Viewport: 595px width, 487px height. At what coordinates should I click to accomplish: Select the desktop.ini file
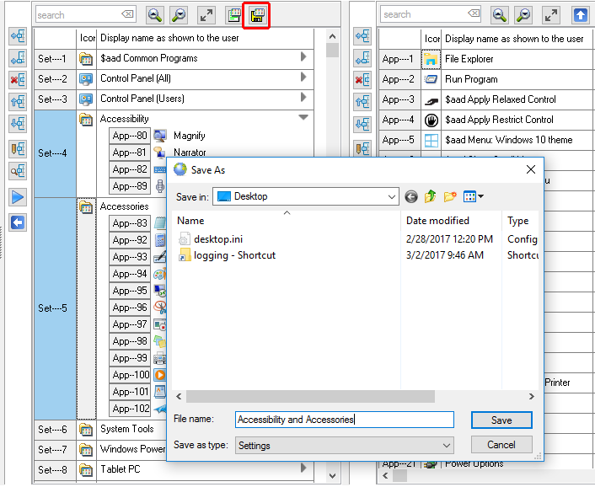(x=217, y=239)
